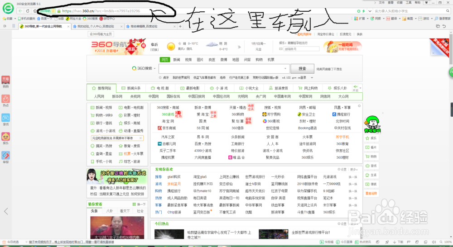The width and height of the screenshot is (453, 247).
Task: Click the 360 browser logo icon
Action: (x=8, y=8)
